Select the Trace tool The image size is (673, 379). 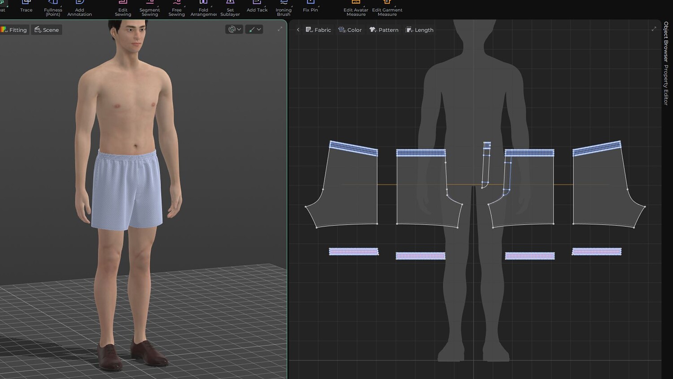26,7
